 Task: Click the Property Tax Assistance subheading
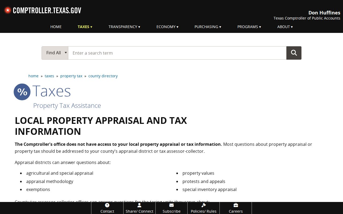click(x=67, y=106)
